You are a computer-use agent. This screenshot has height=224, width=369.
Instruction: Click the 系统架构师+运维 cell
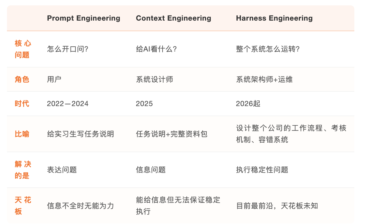(264, 79)
